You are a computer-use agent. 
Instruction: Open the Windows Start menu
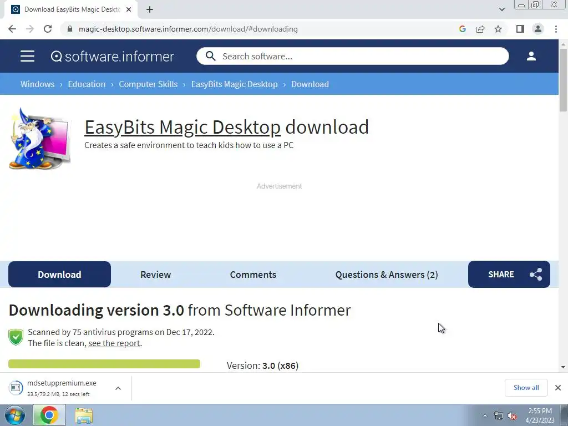click(15, 415)
